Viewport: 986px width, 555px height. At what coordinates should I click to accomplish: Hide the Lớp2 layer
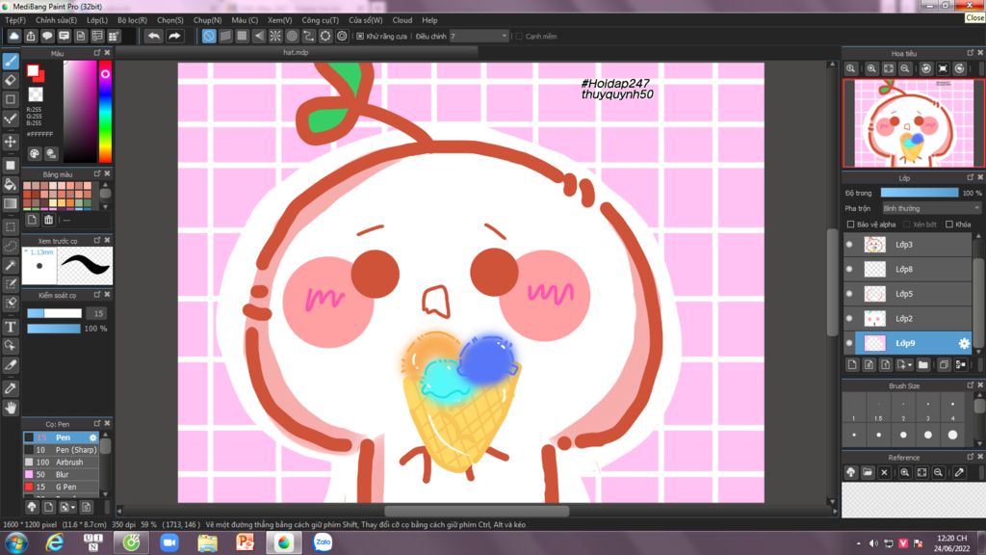coord(849,318)
